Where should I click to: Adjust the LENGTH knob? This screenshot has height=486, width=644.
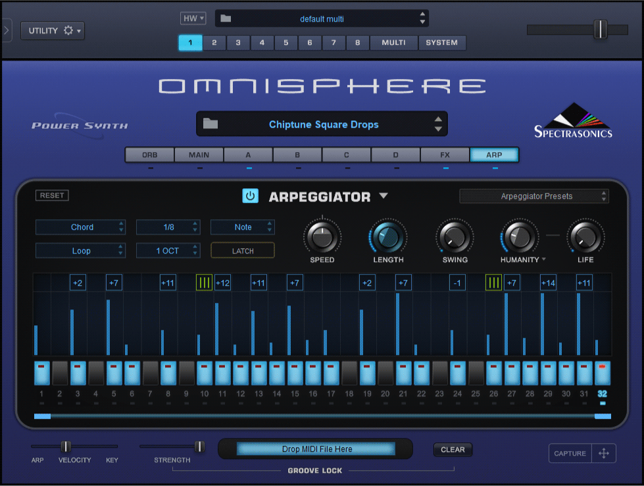388,237
